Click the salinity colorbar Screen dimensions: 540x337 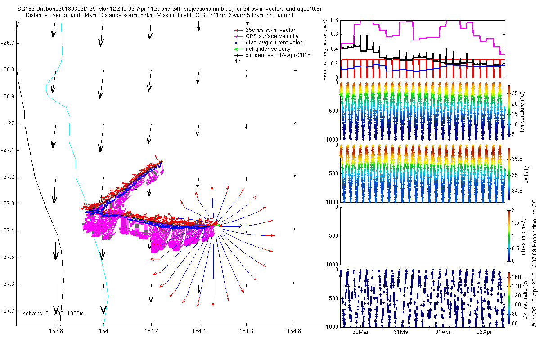tap(509, 173)
